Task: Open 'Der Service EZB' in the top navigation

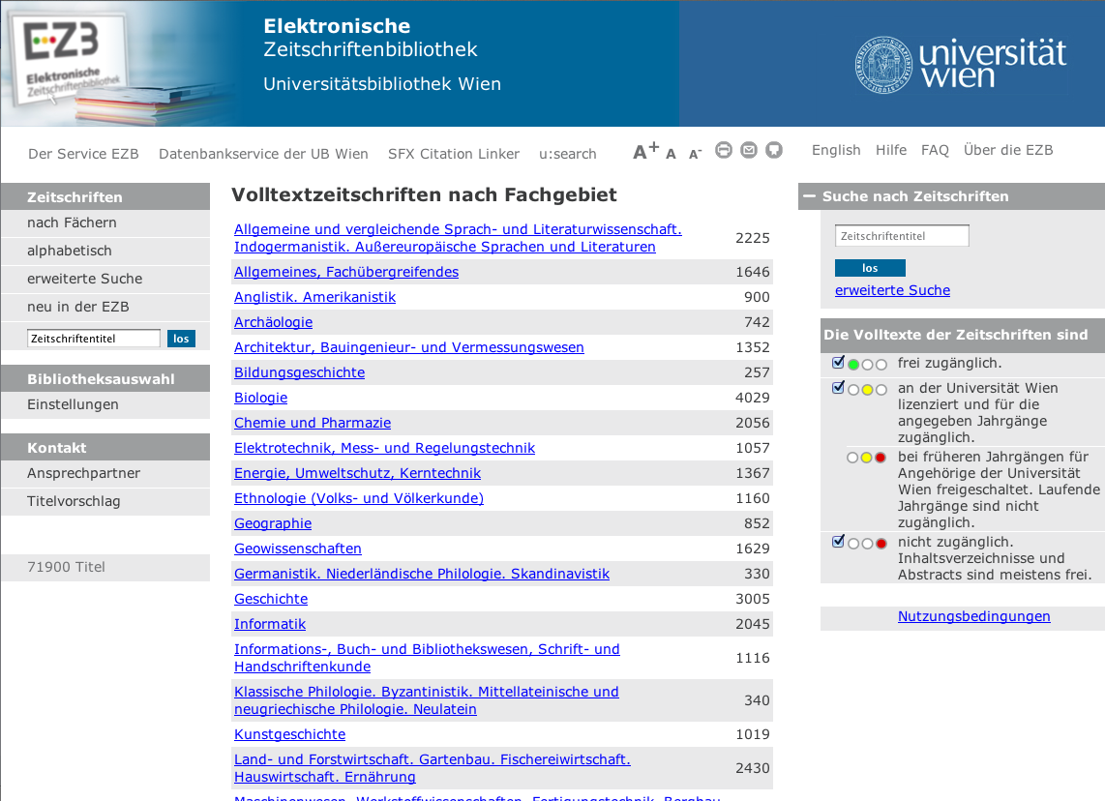Action: coord(83,154)
